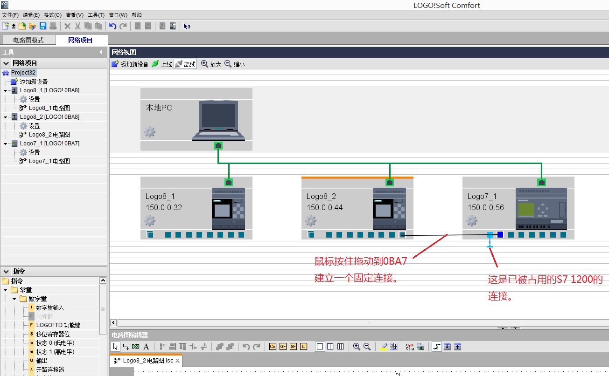This screenshot has width=609, height=376.
Task: Collapse the Logo7_1 tree node
Action: pos(5,144)
